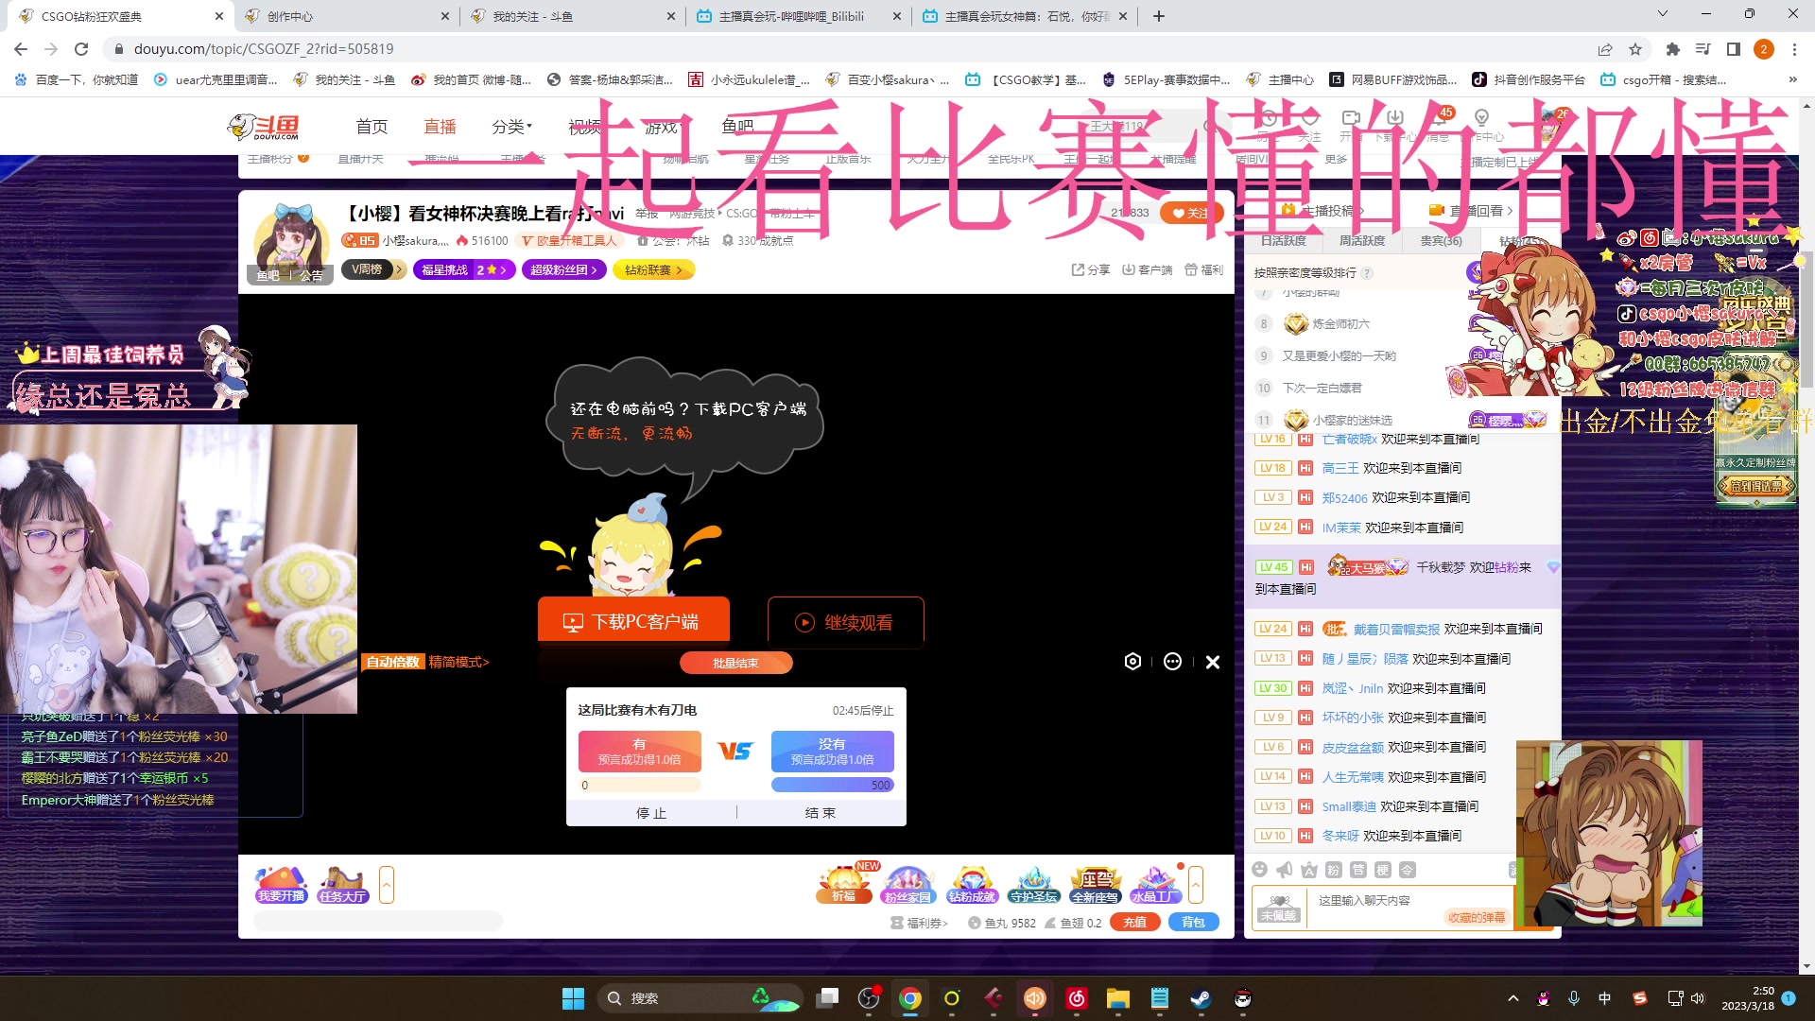Collapse the gift bar arrow beside 水晶工厂
Screen dimensions: 1815x1021
click(x=1196, y=885)
